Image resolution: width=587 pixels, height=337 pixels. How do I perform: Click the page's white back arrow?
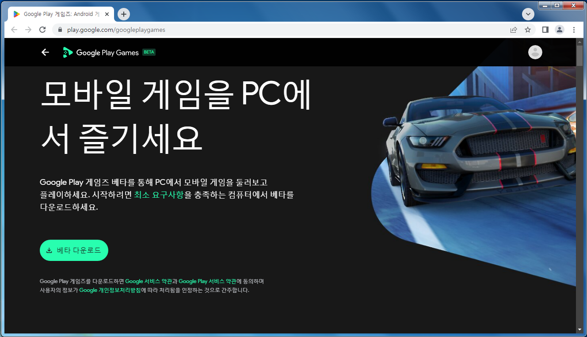coord(45,52)
